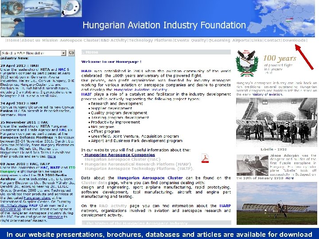Follow the R&D activity inline link
The image size is (319, 239).
click(x=113, y=206)
